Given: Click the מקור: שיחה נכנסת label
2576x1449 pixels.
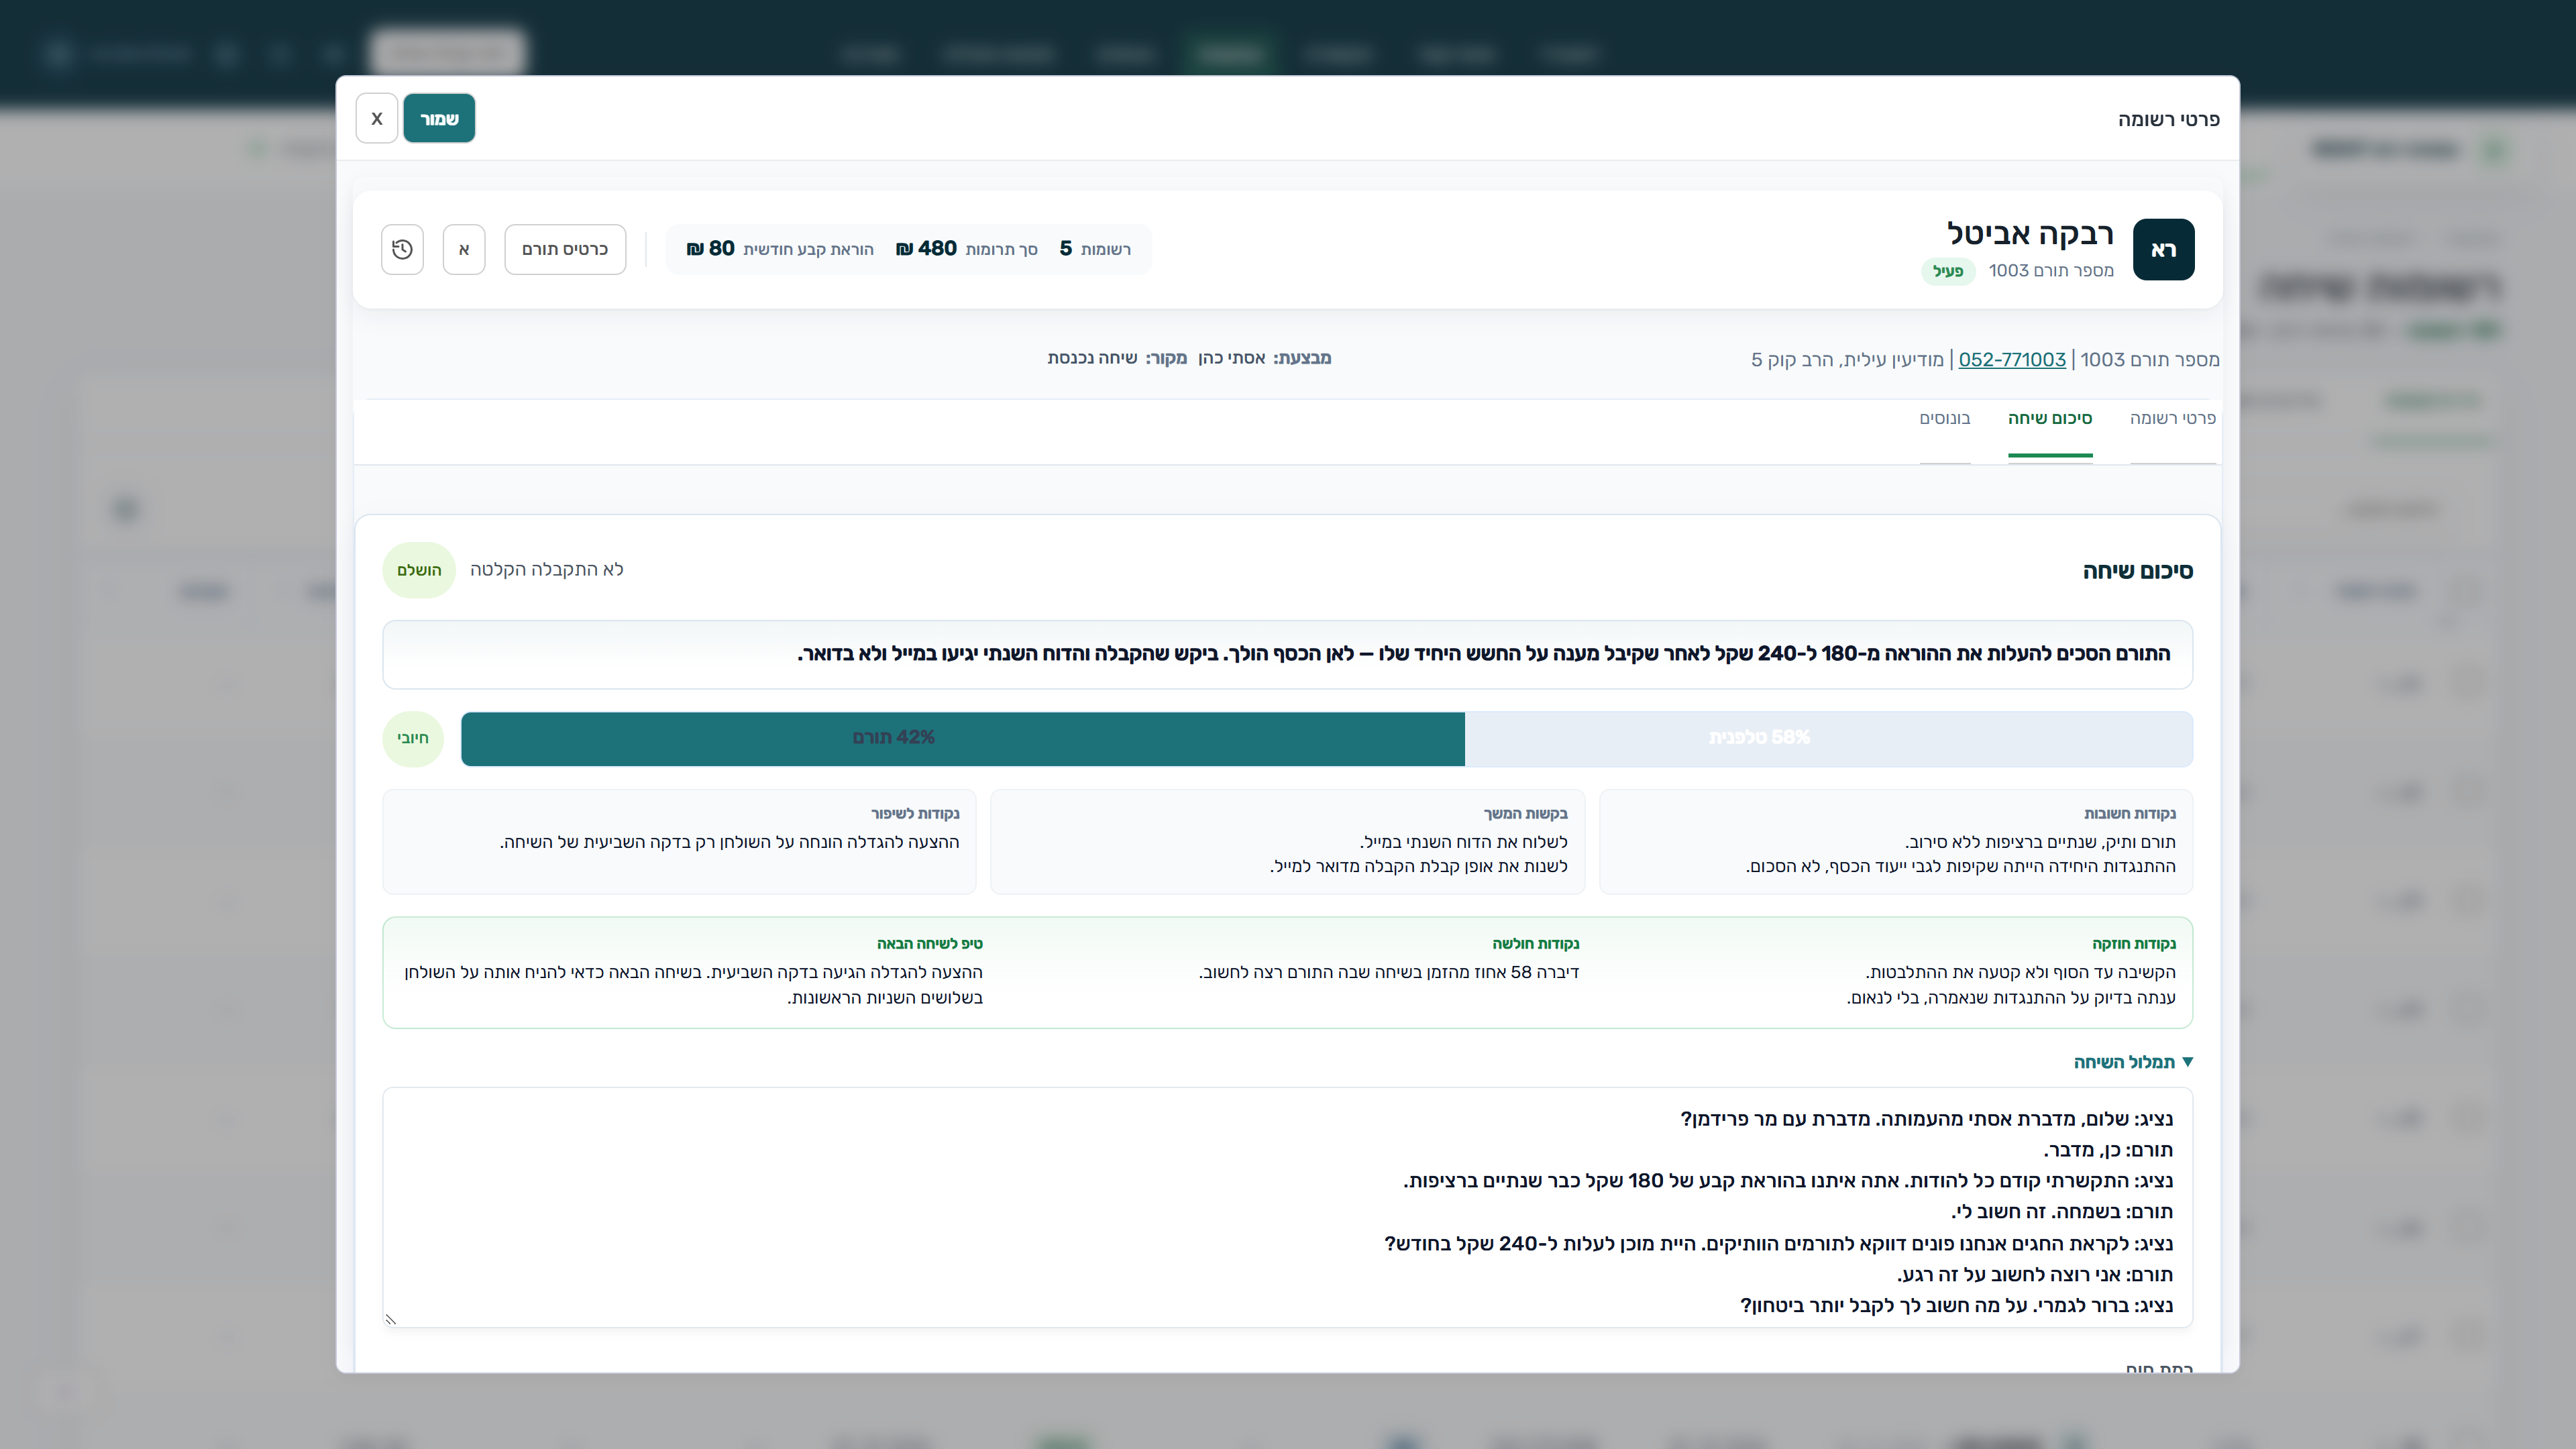Looking at the screenshot, I should pos(1117,358).
